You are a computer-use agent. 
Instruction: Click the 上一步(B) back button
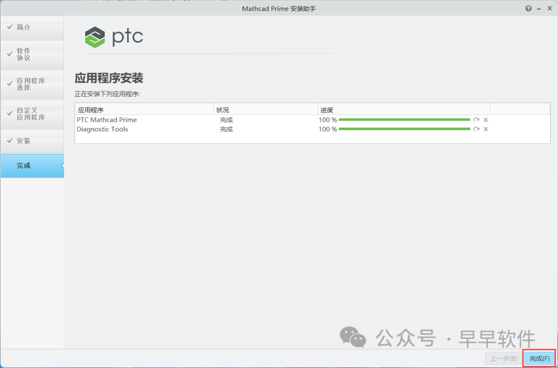(x=504, y=358)
